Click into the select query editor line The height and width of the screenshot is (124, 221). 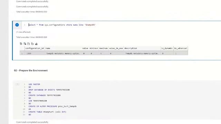[x=62, y=25]
